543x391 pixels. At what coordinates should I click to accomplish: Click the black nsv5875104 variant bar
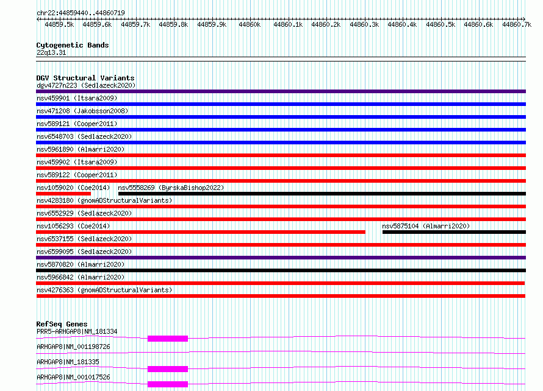click(454, 232)
